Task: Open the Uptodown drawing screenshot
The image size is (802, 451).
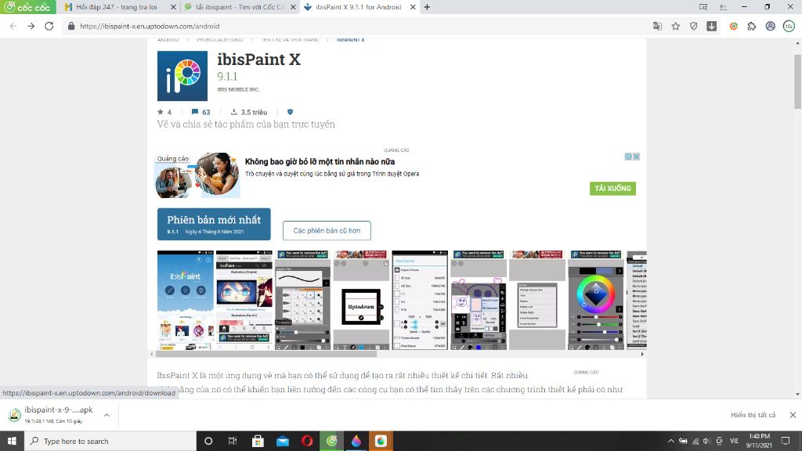Action: (x=361, y=300)
